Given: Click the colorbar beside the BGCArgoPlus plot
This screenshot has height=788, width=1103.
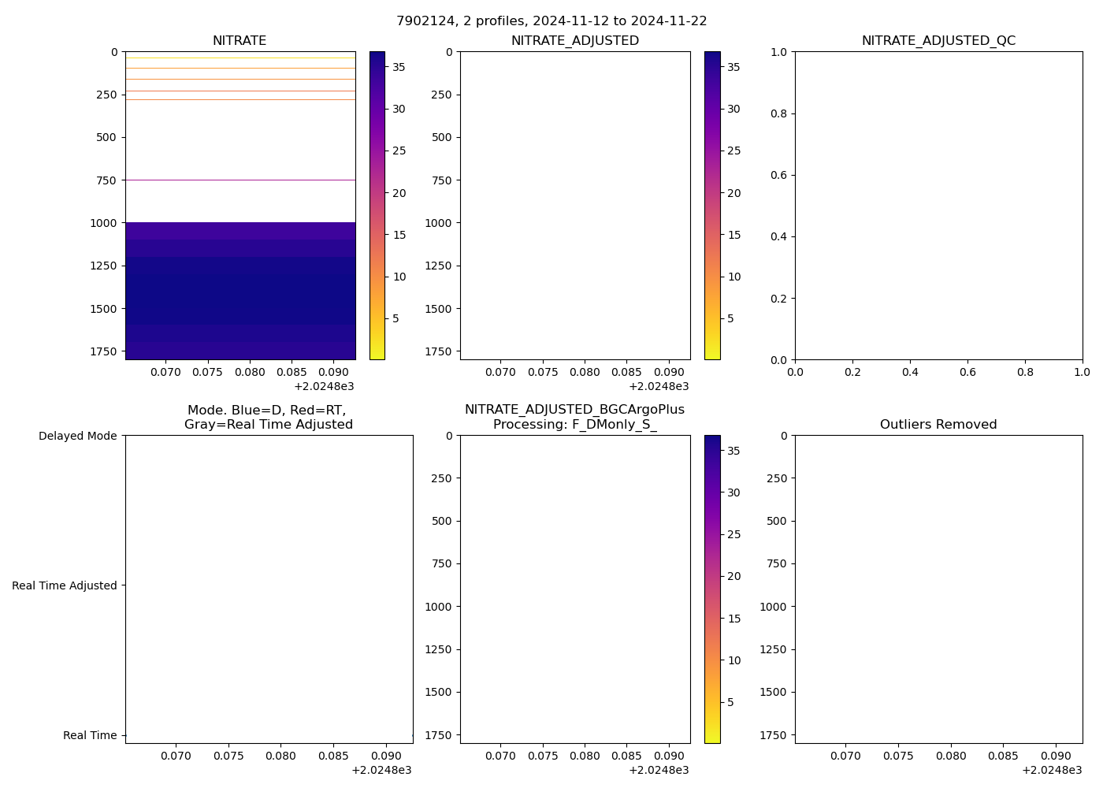Looking at the screenshot, I should (x=712, y=589).
